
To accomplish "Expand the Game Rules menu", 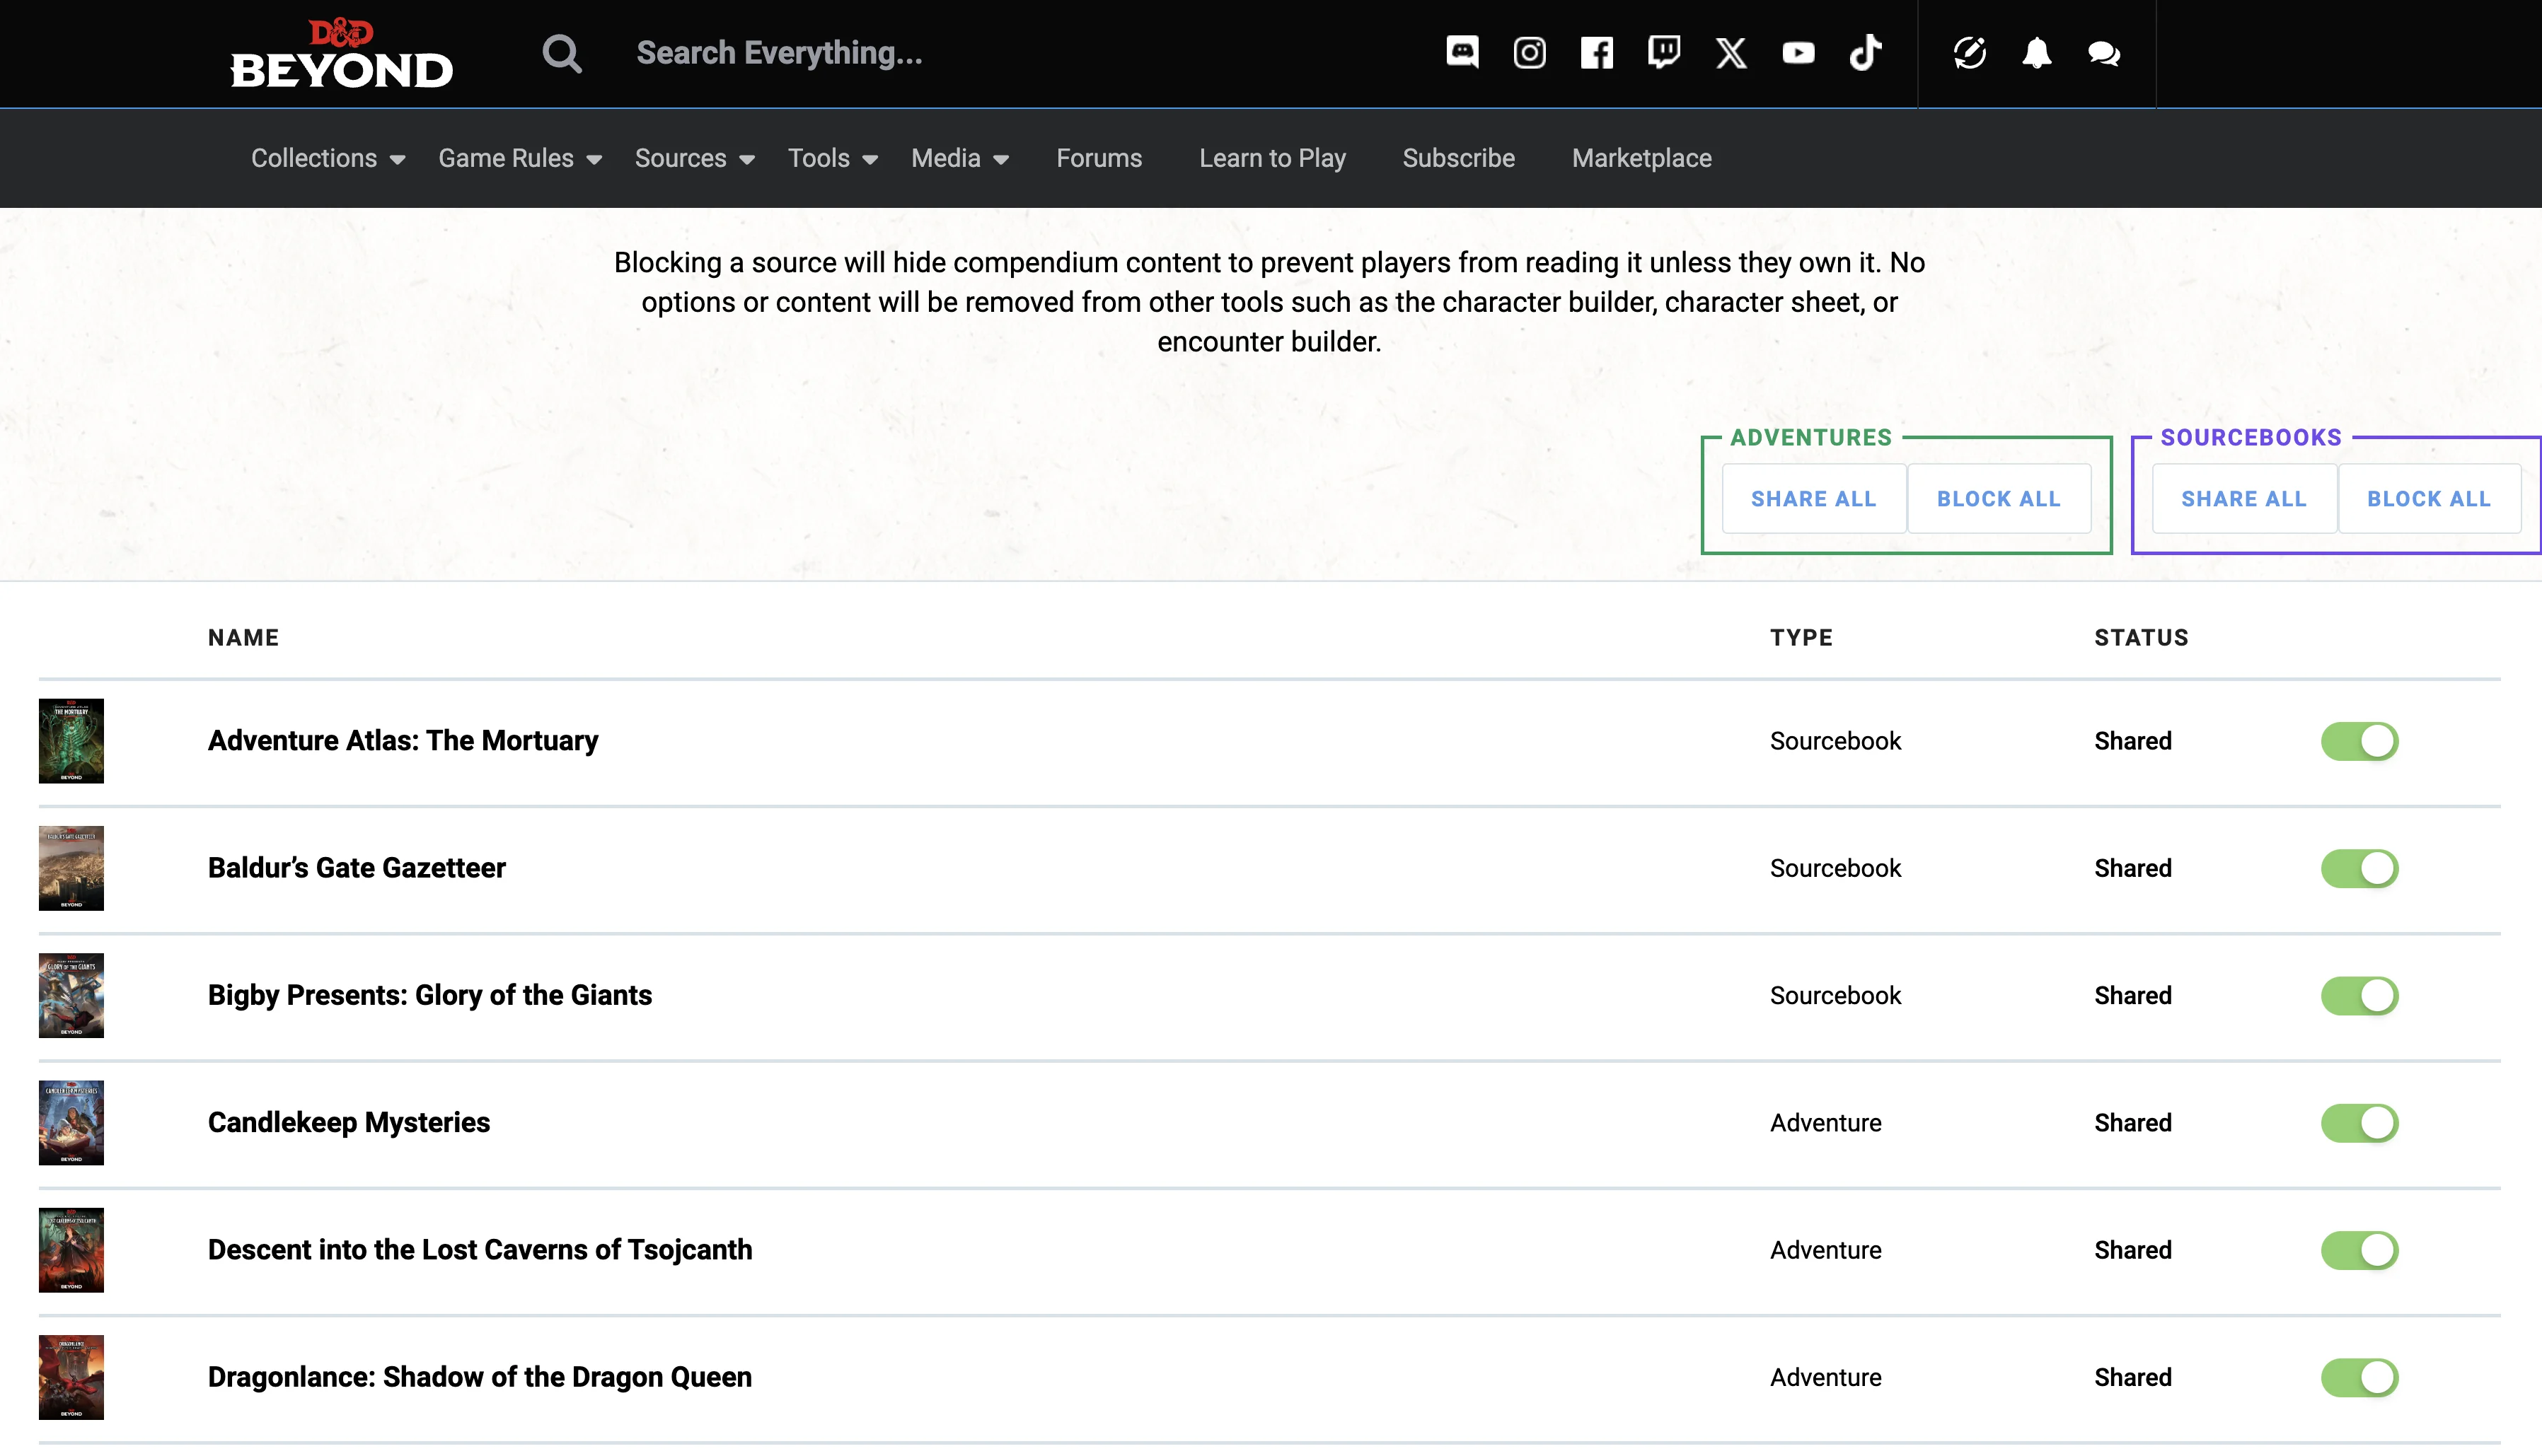I will (x=520, y=158).
